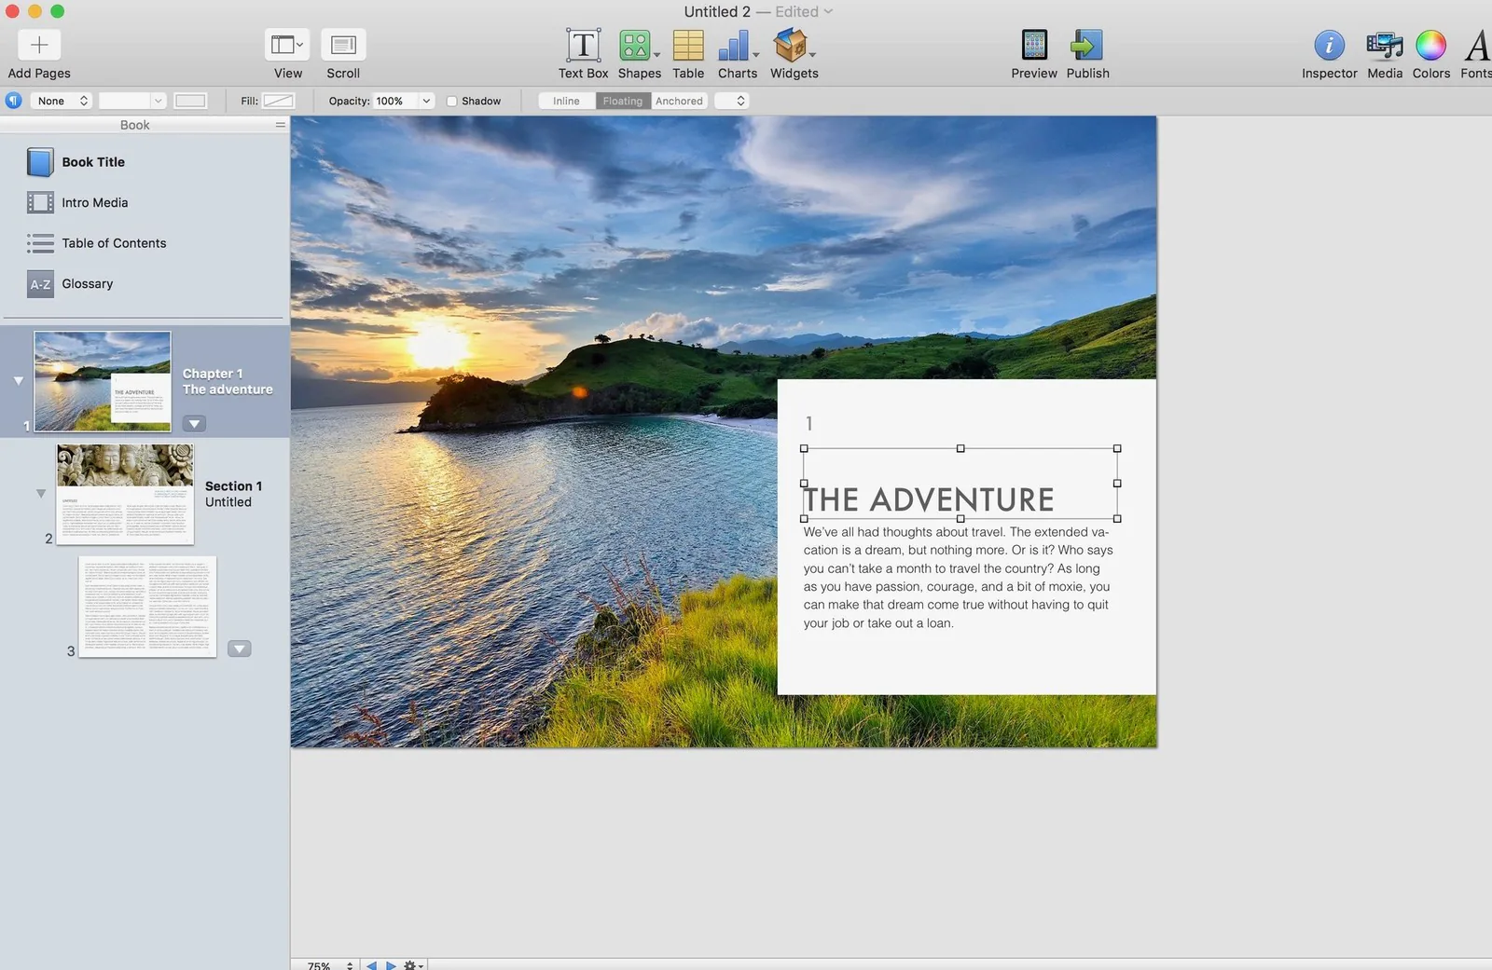Go to the previous page arrow
This screenshot has height=970, width=1492.
point(371,965)
